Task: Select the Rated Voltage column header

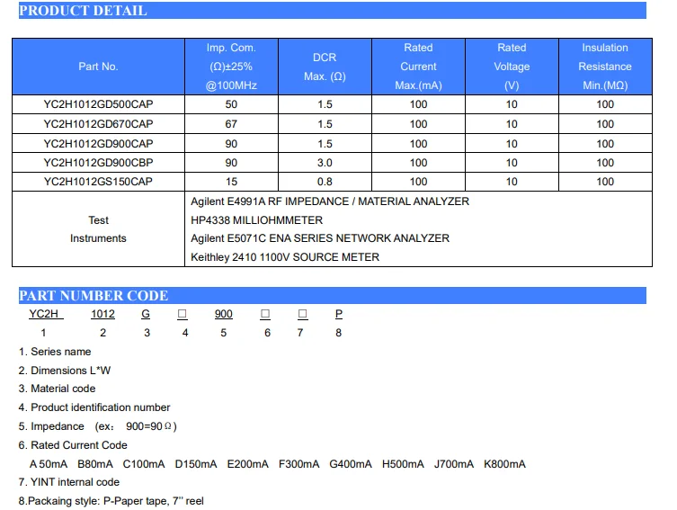Action: [x=512, y=67]
